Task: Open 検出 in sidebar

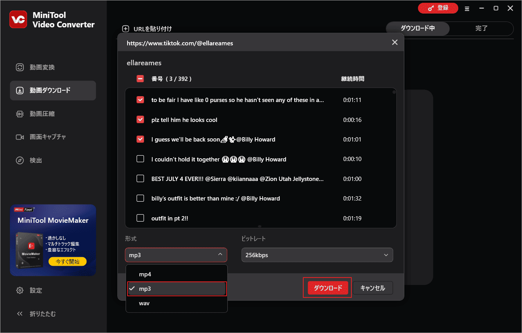Action: point(53,160)
